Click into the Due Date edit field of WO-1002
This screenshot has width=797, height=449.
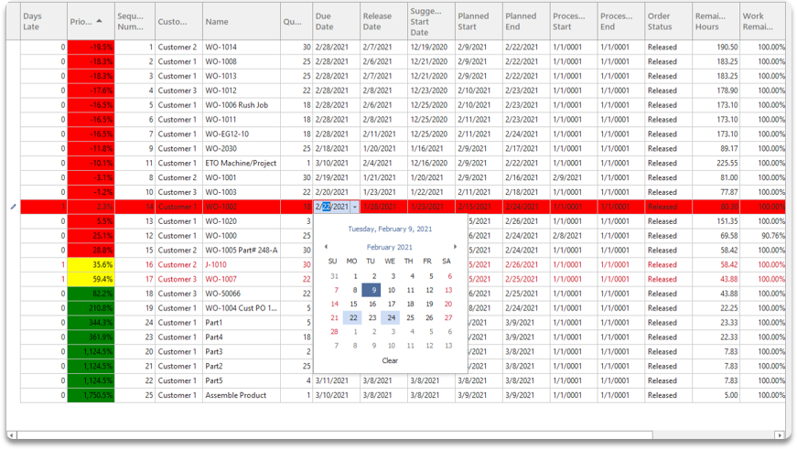click(333, 208)
